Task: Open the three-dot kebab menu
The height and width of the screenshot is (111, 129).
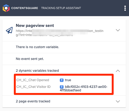Action: (125, 8)
